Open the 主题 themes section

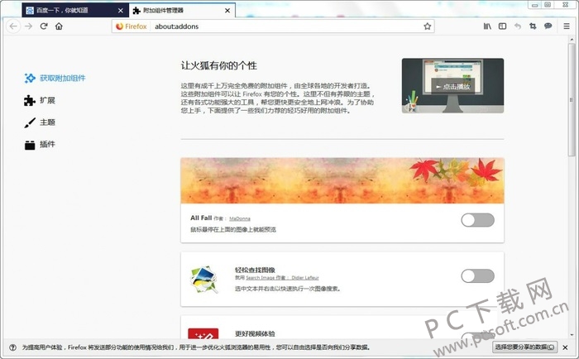[x=40, y=122]
